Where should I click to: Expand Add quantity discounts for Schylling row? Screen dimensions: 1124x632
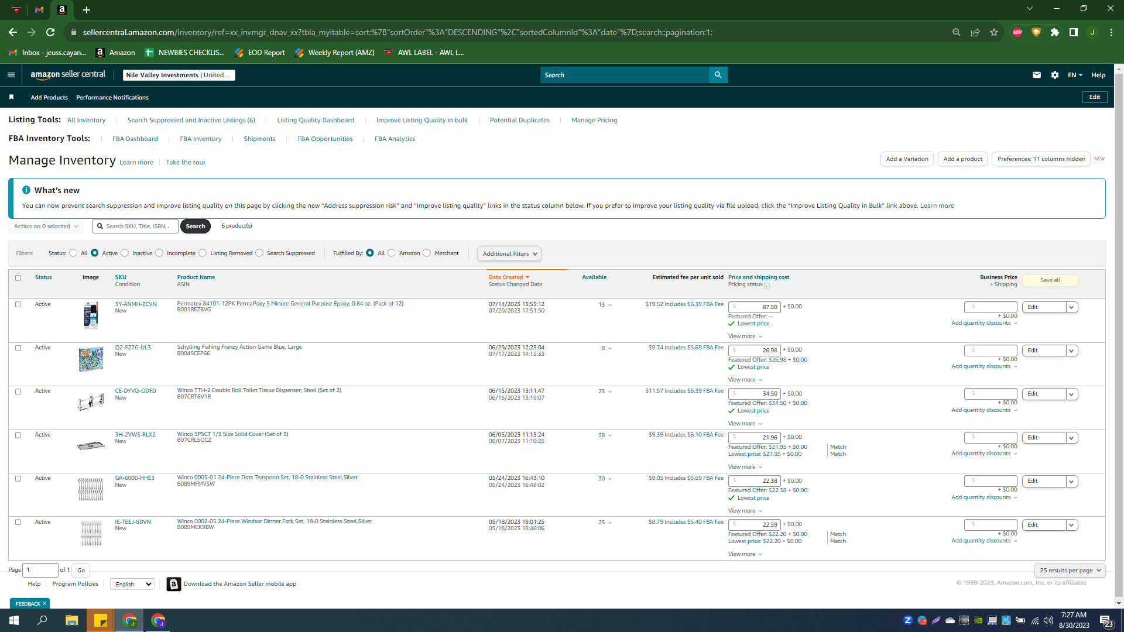[985, 366]
